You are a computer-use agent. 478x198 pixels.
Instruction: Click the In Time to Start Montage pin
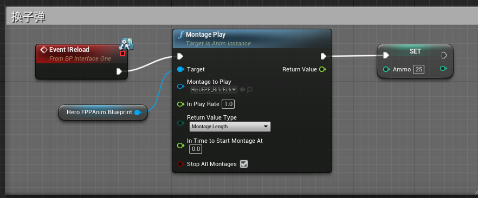coord(180,146)
